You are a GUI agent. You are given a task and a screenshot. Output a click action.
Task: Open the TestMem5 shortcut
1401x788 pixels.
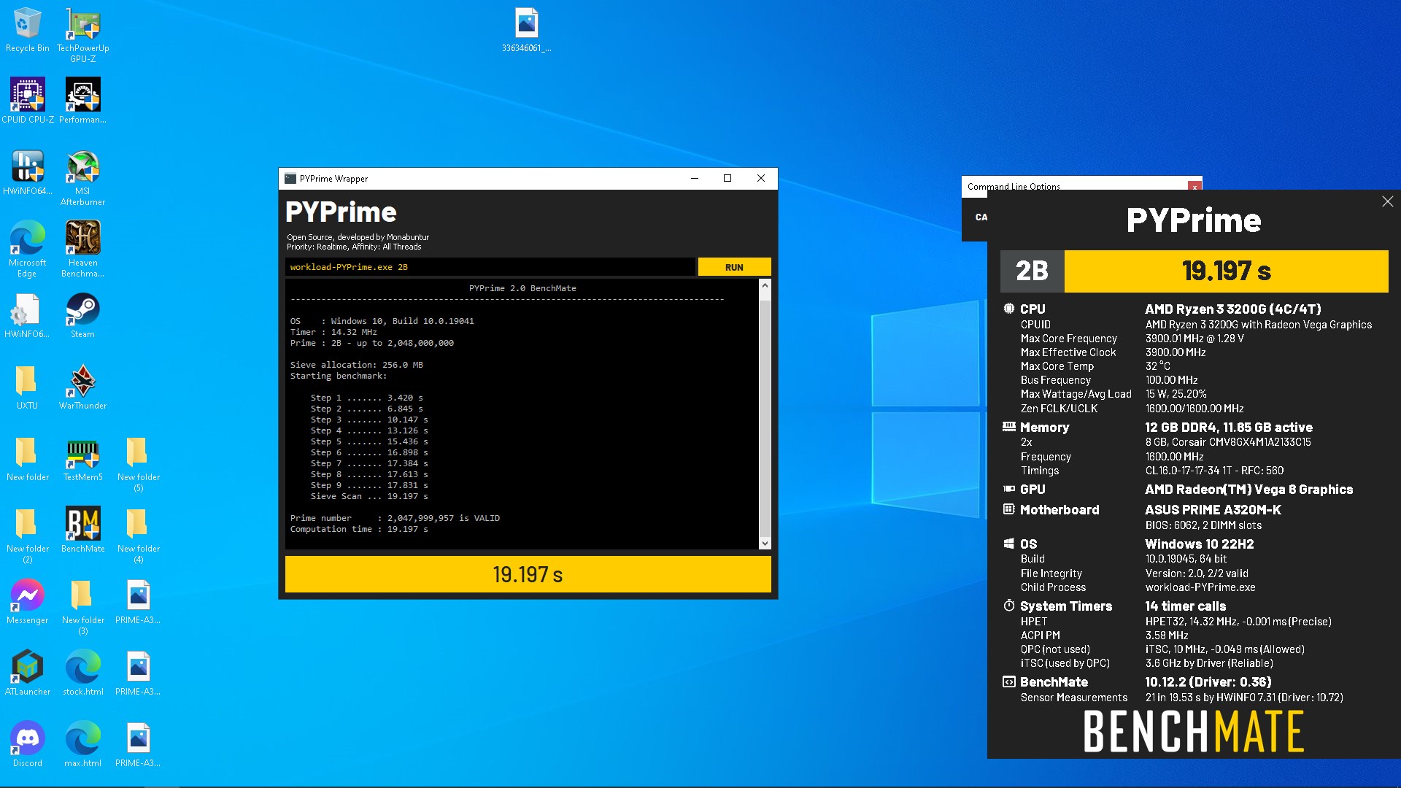click(x=82, y=458)
